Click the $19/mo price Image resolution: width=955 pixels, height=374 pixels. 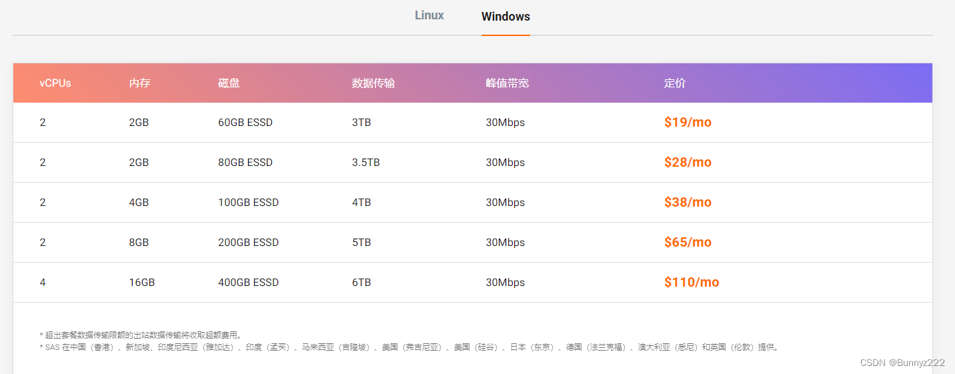point(688,123)
